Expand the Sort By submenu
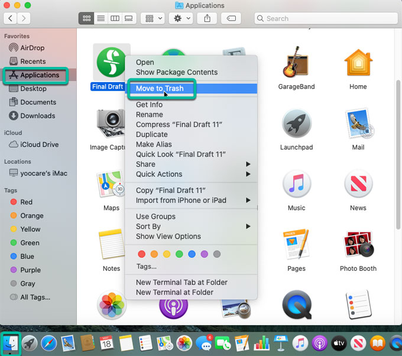Screen dimensions: 402x356 (191, 226)
